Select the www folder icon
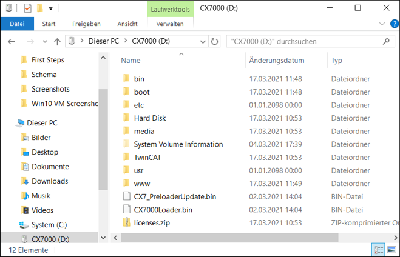This screenshot has width=400, height=257. click(126, 183)
